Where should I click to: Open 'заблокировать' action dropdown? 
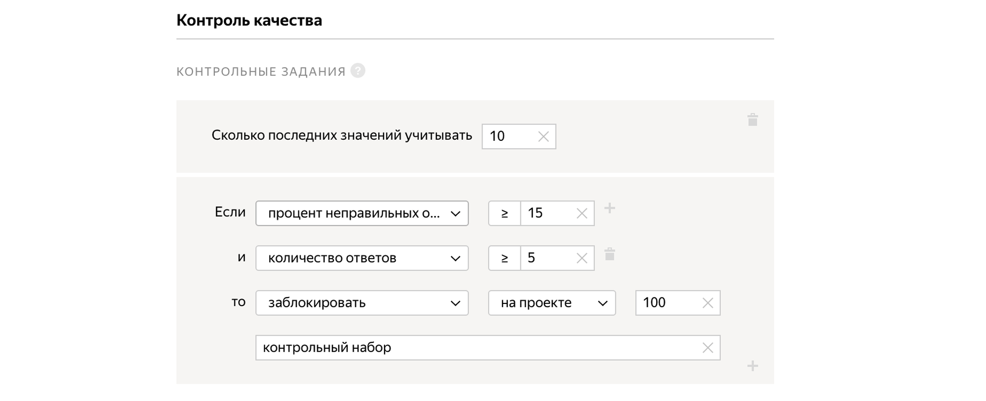click(362, 303)
